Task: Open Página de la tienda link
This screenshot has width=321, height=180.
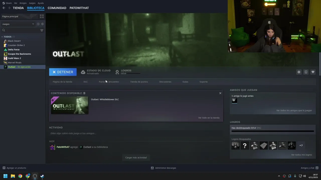Action: pyautogui.click(x=62, y=82)
